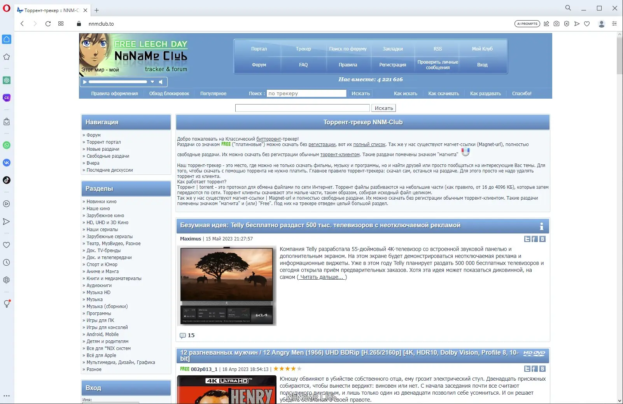Open the Opera main menu logo
The height and width of the screenshot is (404, 623).
[7, 8]
